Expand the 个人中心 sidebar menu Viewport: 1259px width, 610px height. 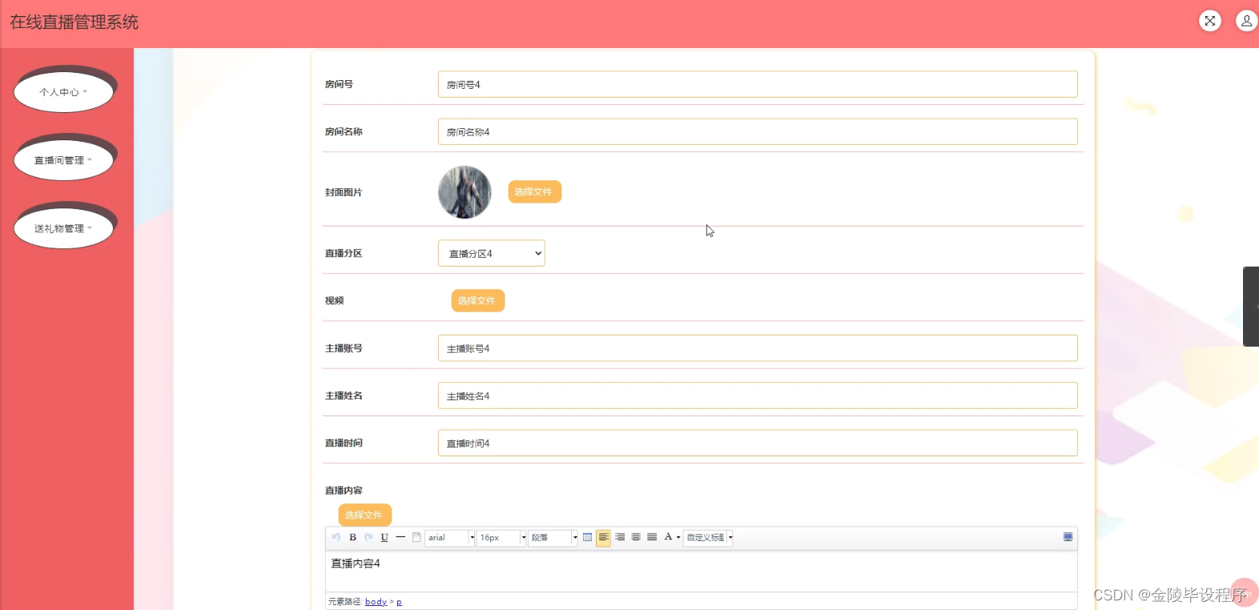point(64,92)
